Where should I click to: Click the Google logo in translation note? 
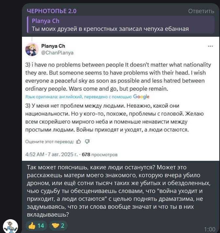coord(141,96)
